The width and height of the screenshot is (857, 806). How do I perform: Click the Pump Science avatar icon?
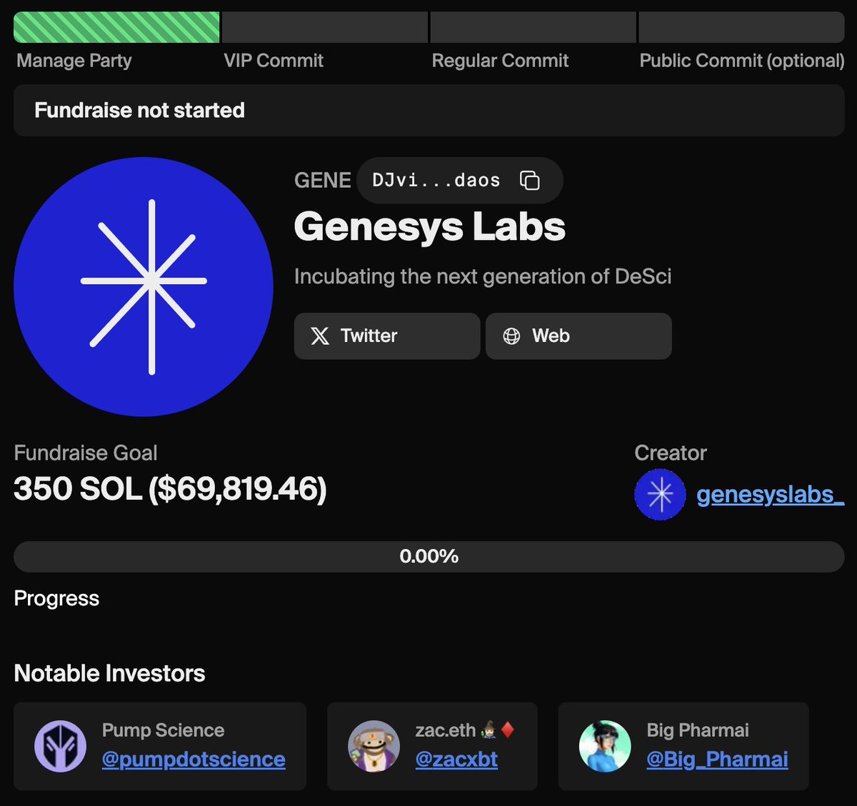61,746
